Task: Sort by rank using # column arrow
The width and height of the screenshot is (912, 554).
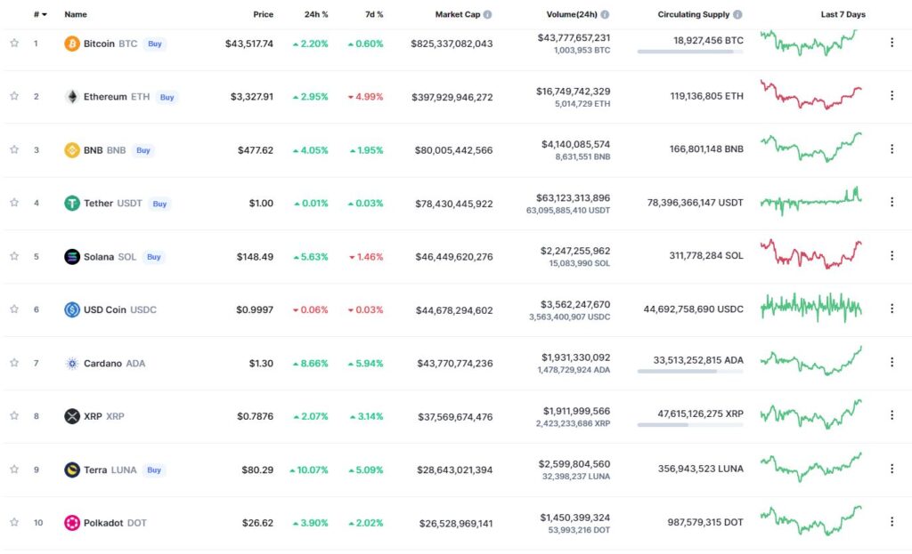Action: tap(41, 14)
